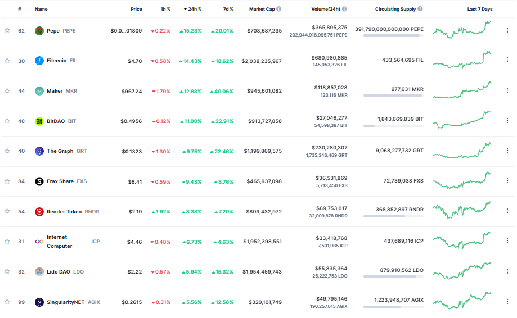Open the BitDAO BIT coin page
This screenshot has width=517, height=318.
pos(61,121)
